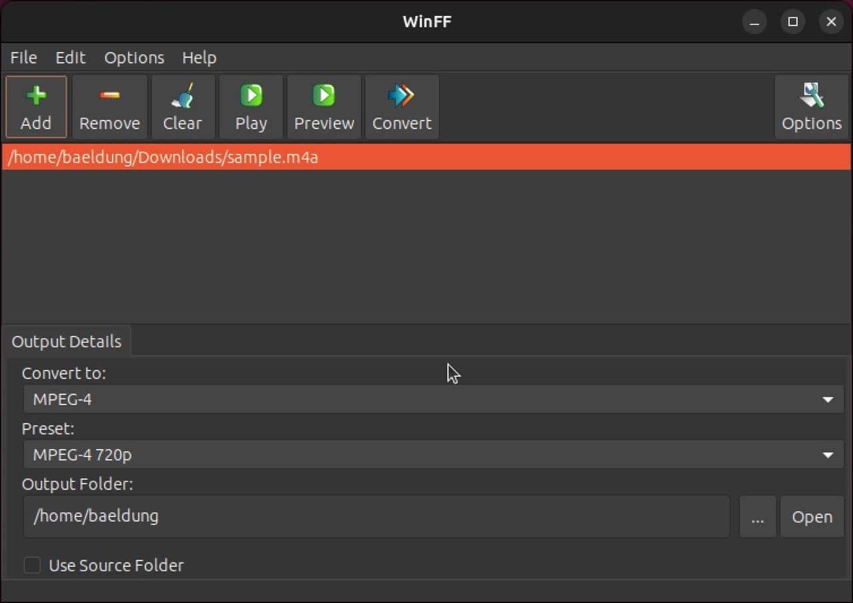
Task: Start conversion with the Convert icon
Action: pyautogui.click(x=402, y=107)
